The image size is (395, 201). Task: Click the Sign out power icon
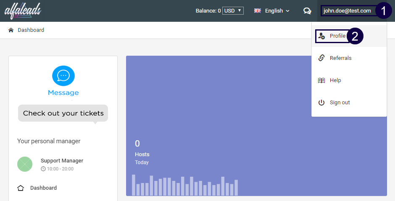pyautogui.click(x=321, y=103)
